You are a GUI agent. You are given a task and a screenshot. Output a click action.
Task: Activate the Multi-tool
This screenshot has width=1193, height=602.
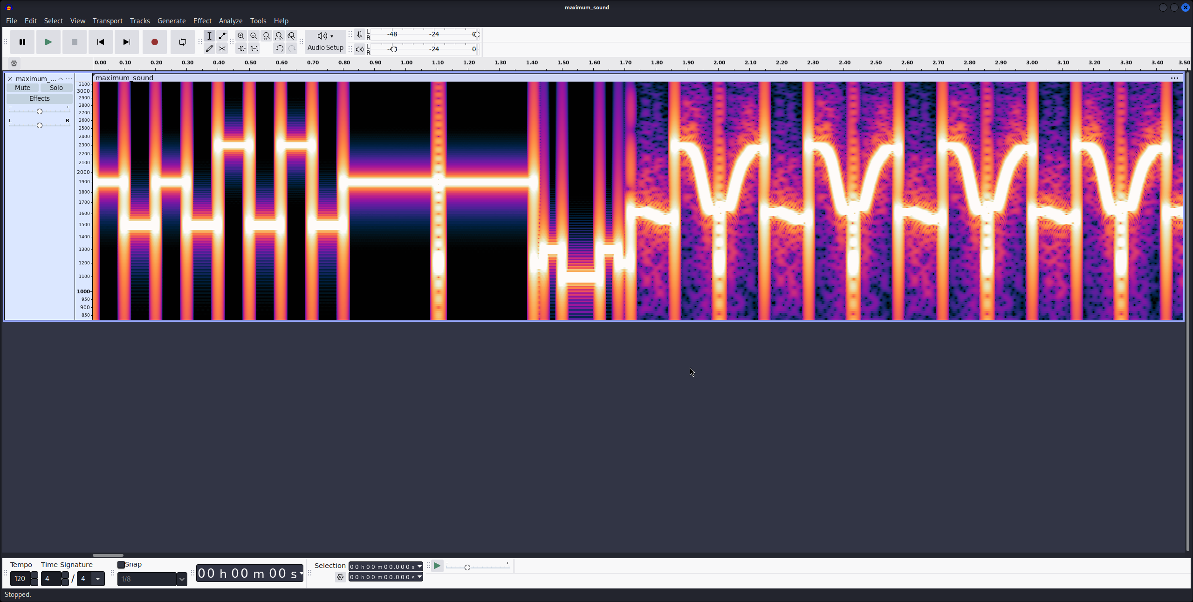pyautogui.click(x=222, y=48)
